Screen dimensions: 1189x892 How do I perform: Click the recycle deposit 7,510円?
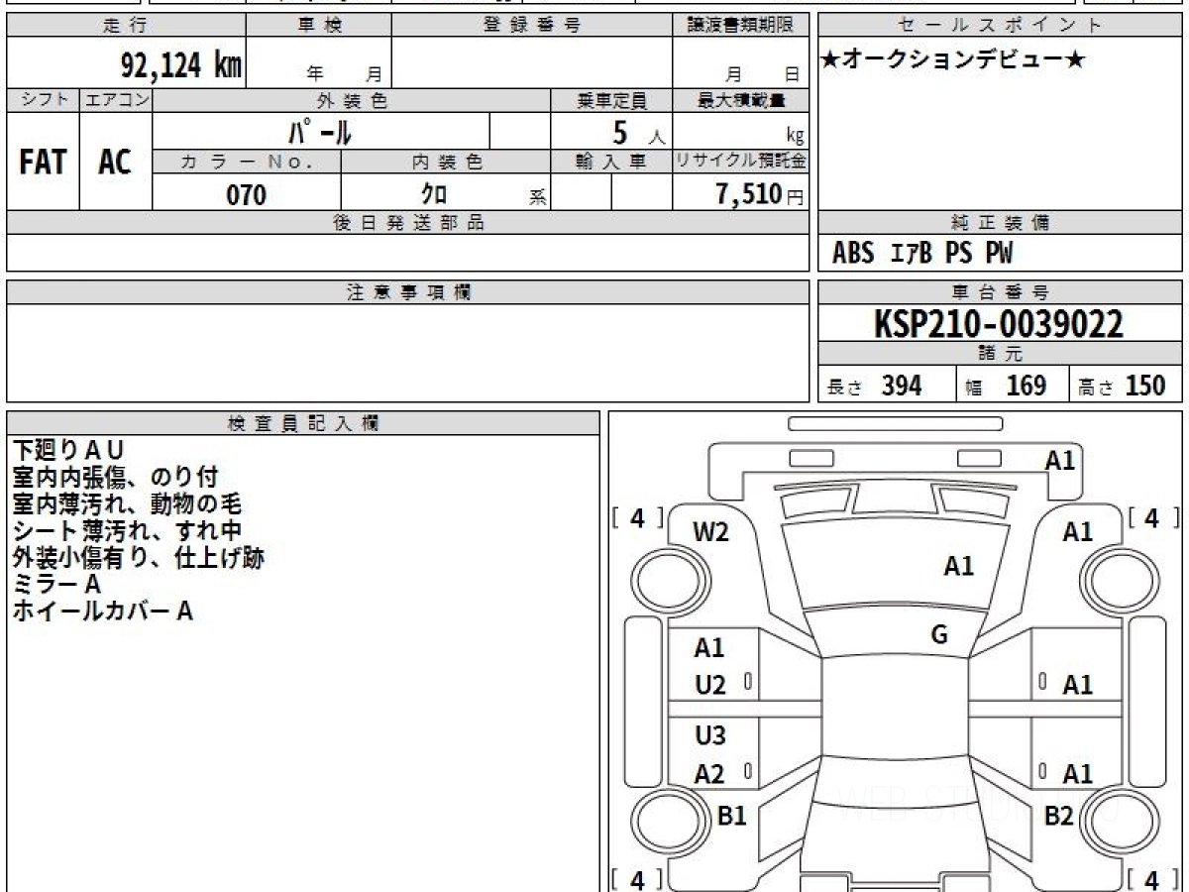[x=760, y=194]
